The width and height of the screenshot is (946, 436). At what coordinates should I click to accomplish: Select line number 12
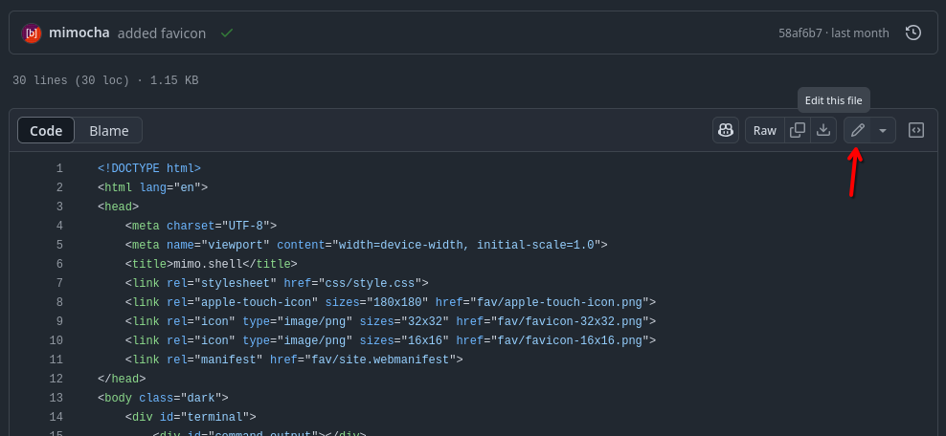click(x=56, y=379)
